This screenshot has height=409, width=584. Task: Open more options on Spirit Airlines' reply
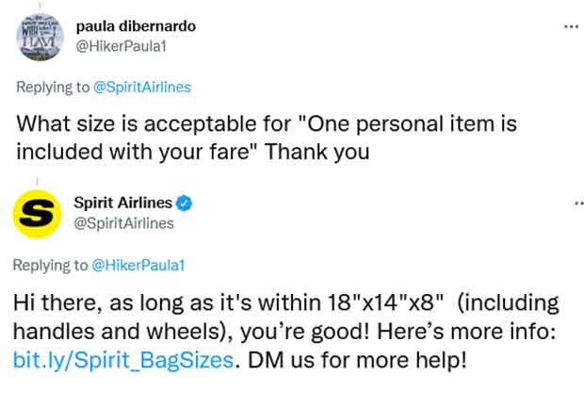pos(571,203)
